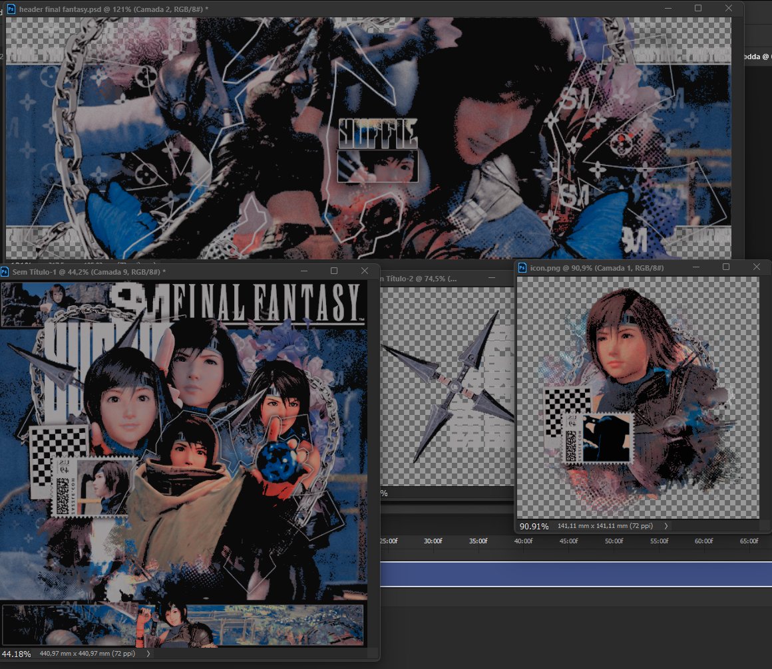Select the header final fantasy.psd title bar text
The image size is (772, 669).
point(114,9)
